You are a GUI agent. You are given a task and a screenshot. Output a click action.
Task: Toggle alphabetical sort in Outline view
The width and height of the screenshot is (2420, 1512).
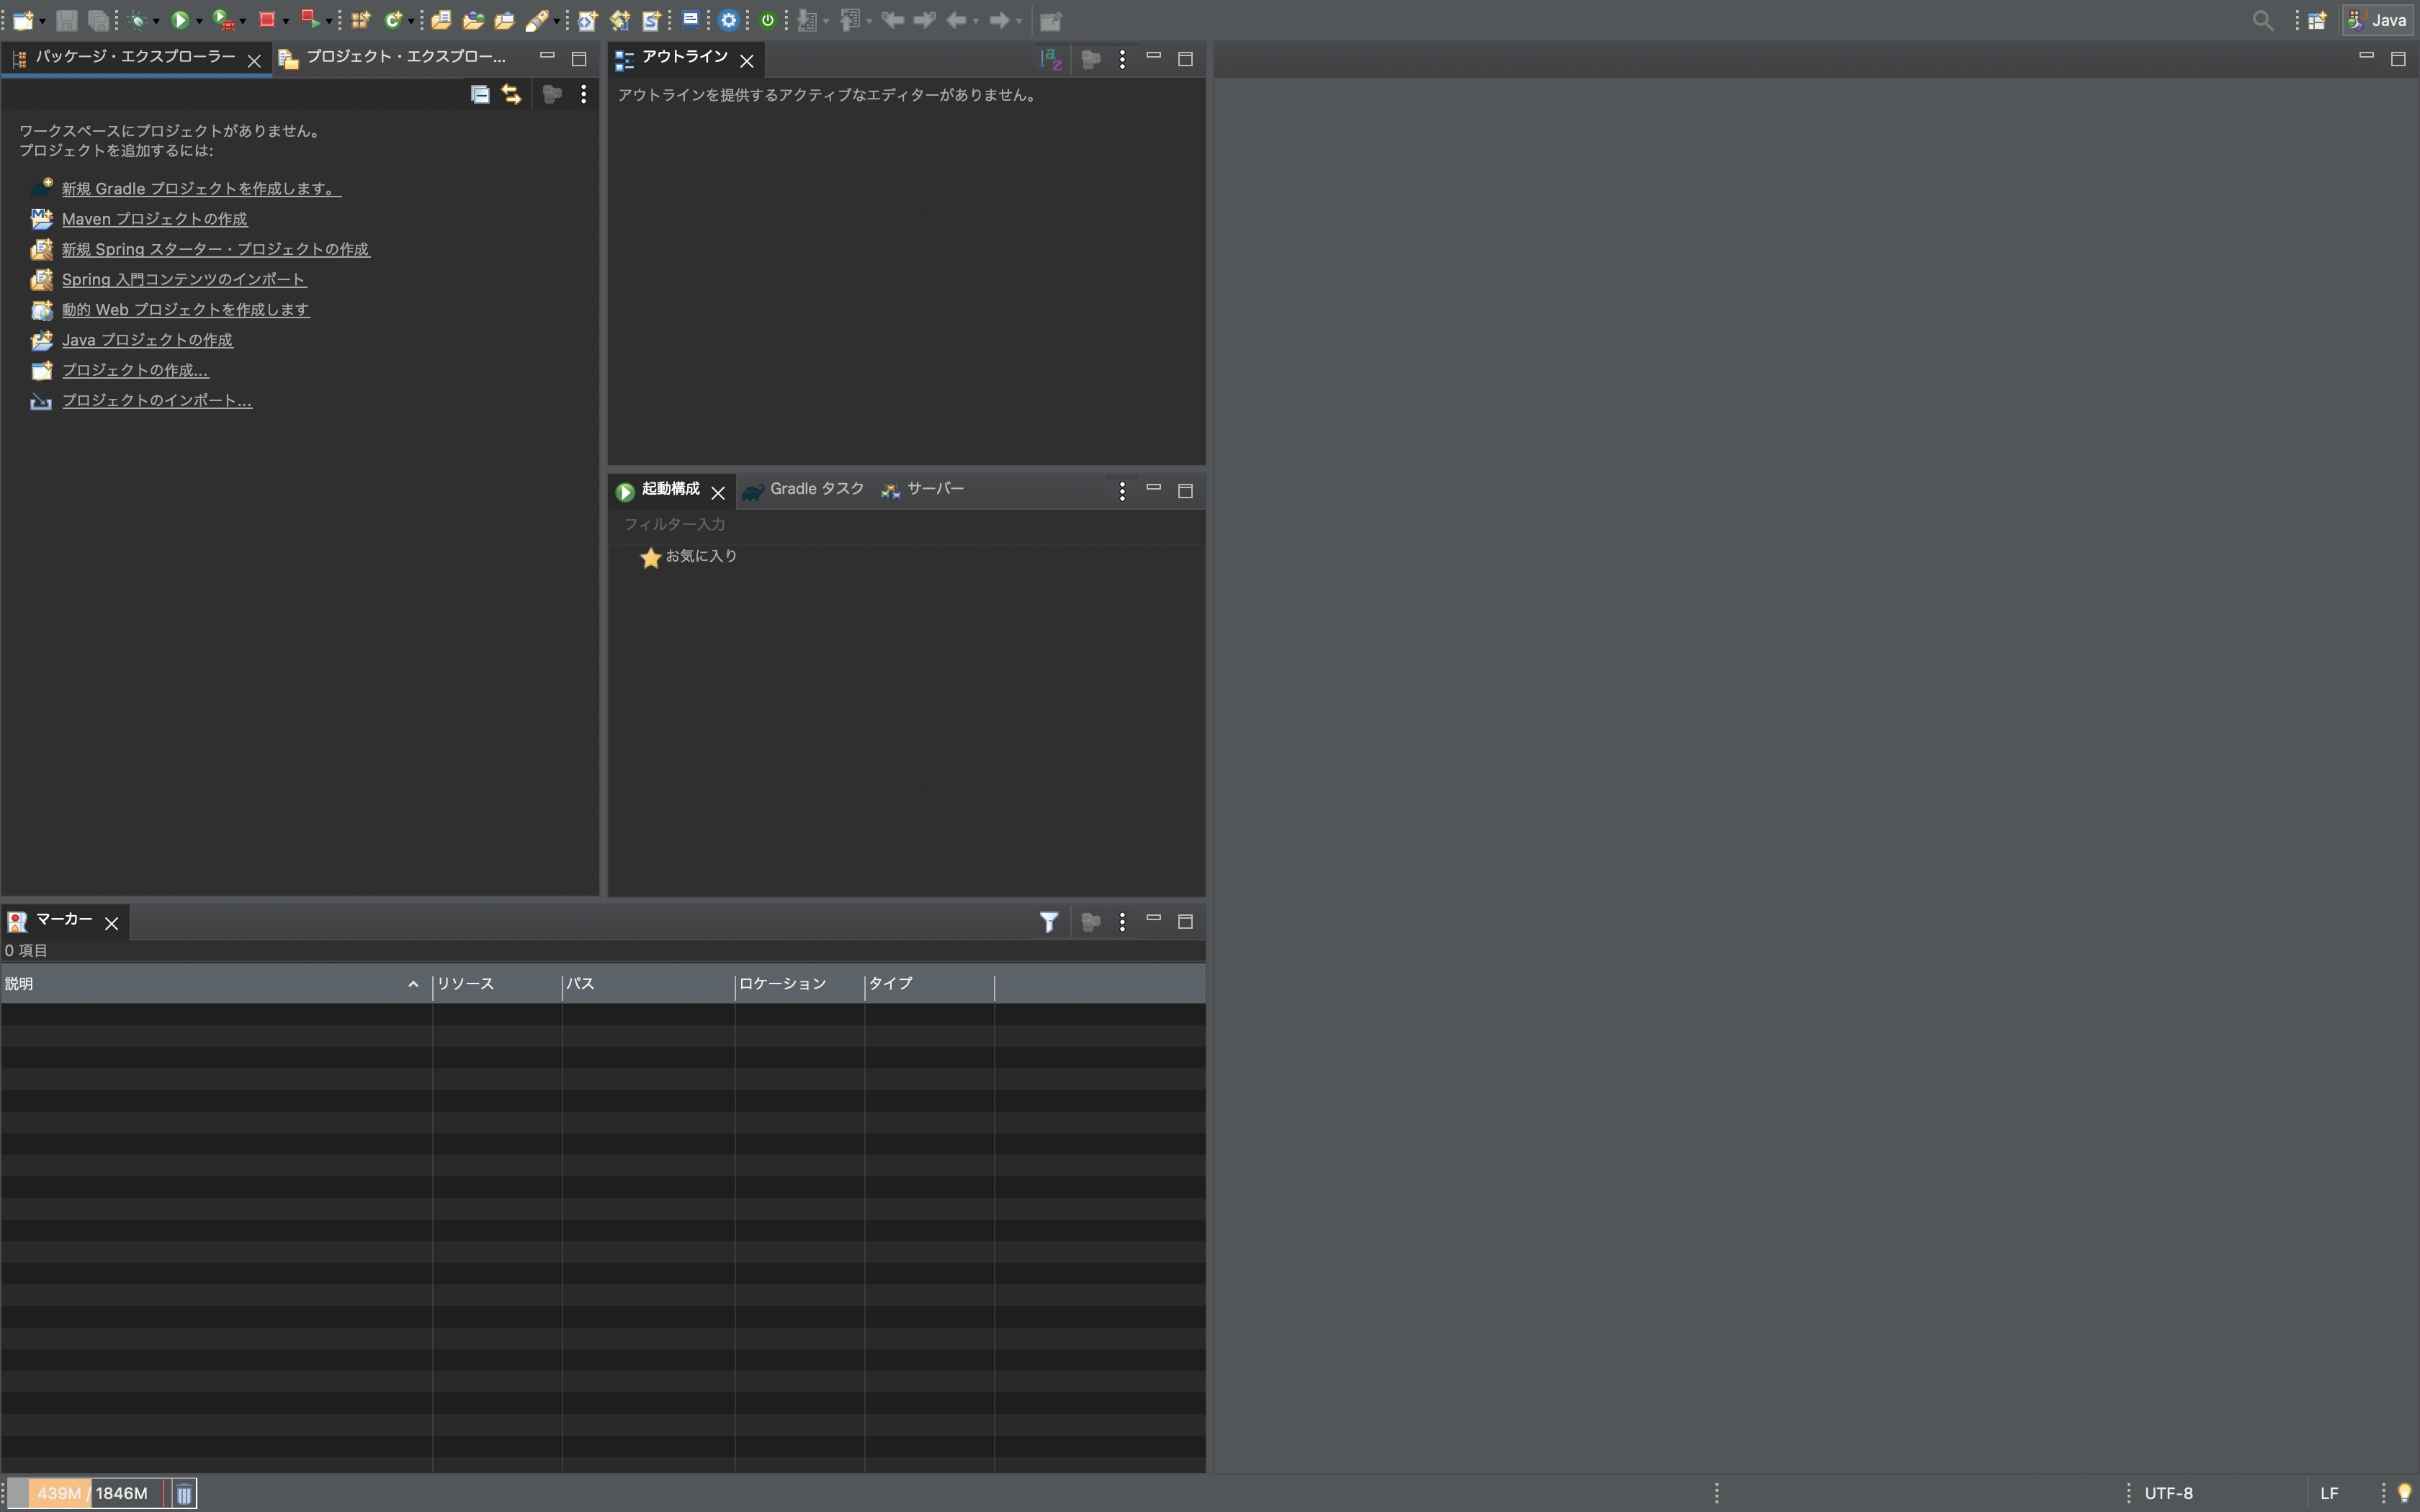[1050, 59]
